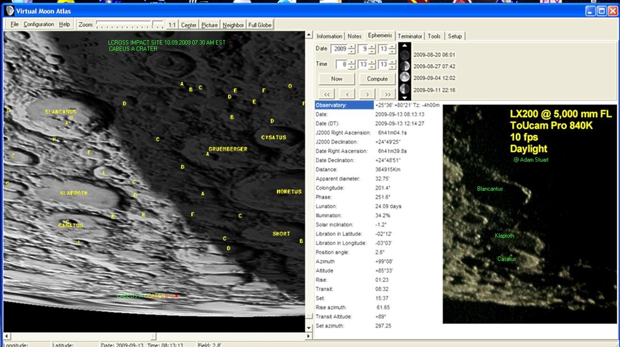This screenshot has width=620, height=347.
Task: Increase the day value with its up arrow
Action: [392, 46]
